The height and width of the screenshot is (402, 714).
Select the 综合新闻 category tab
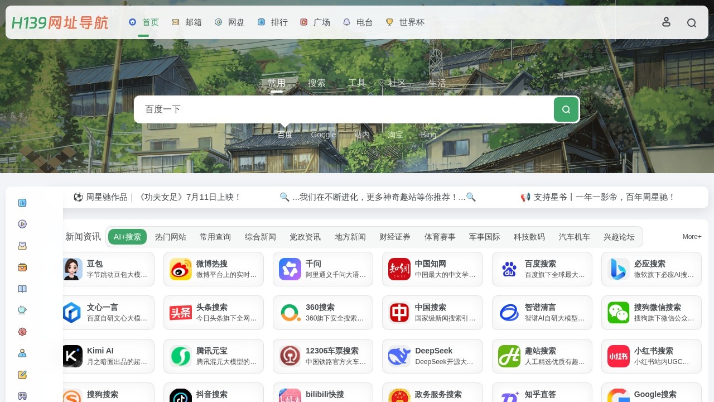pos(260,237)
